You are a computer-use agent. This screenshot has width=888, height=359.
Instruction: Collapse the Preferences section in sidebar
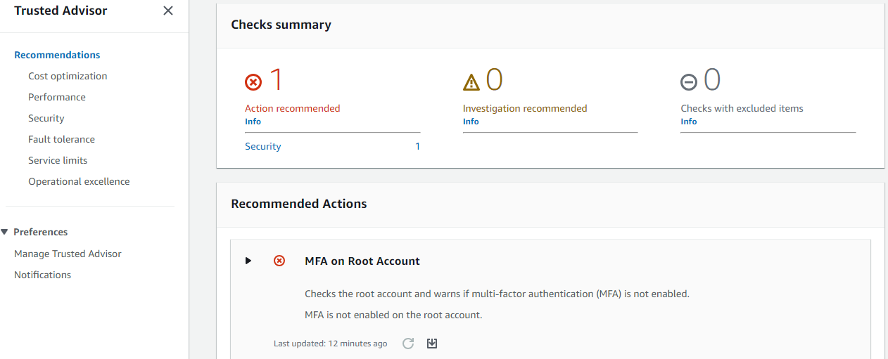coord(5,232)
